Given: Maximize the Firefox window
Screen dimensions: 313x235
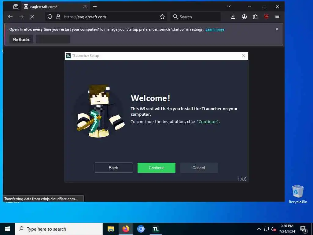Looking at the screenshot, I should point(263,6).
